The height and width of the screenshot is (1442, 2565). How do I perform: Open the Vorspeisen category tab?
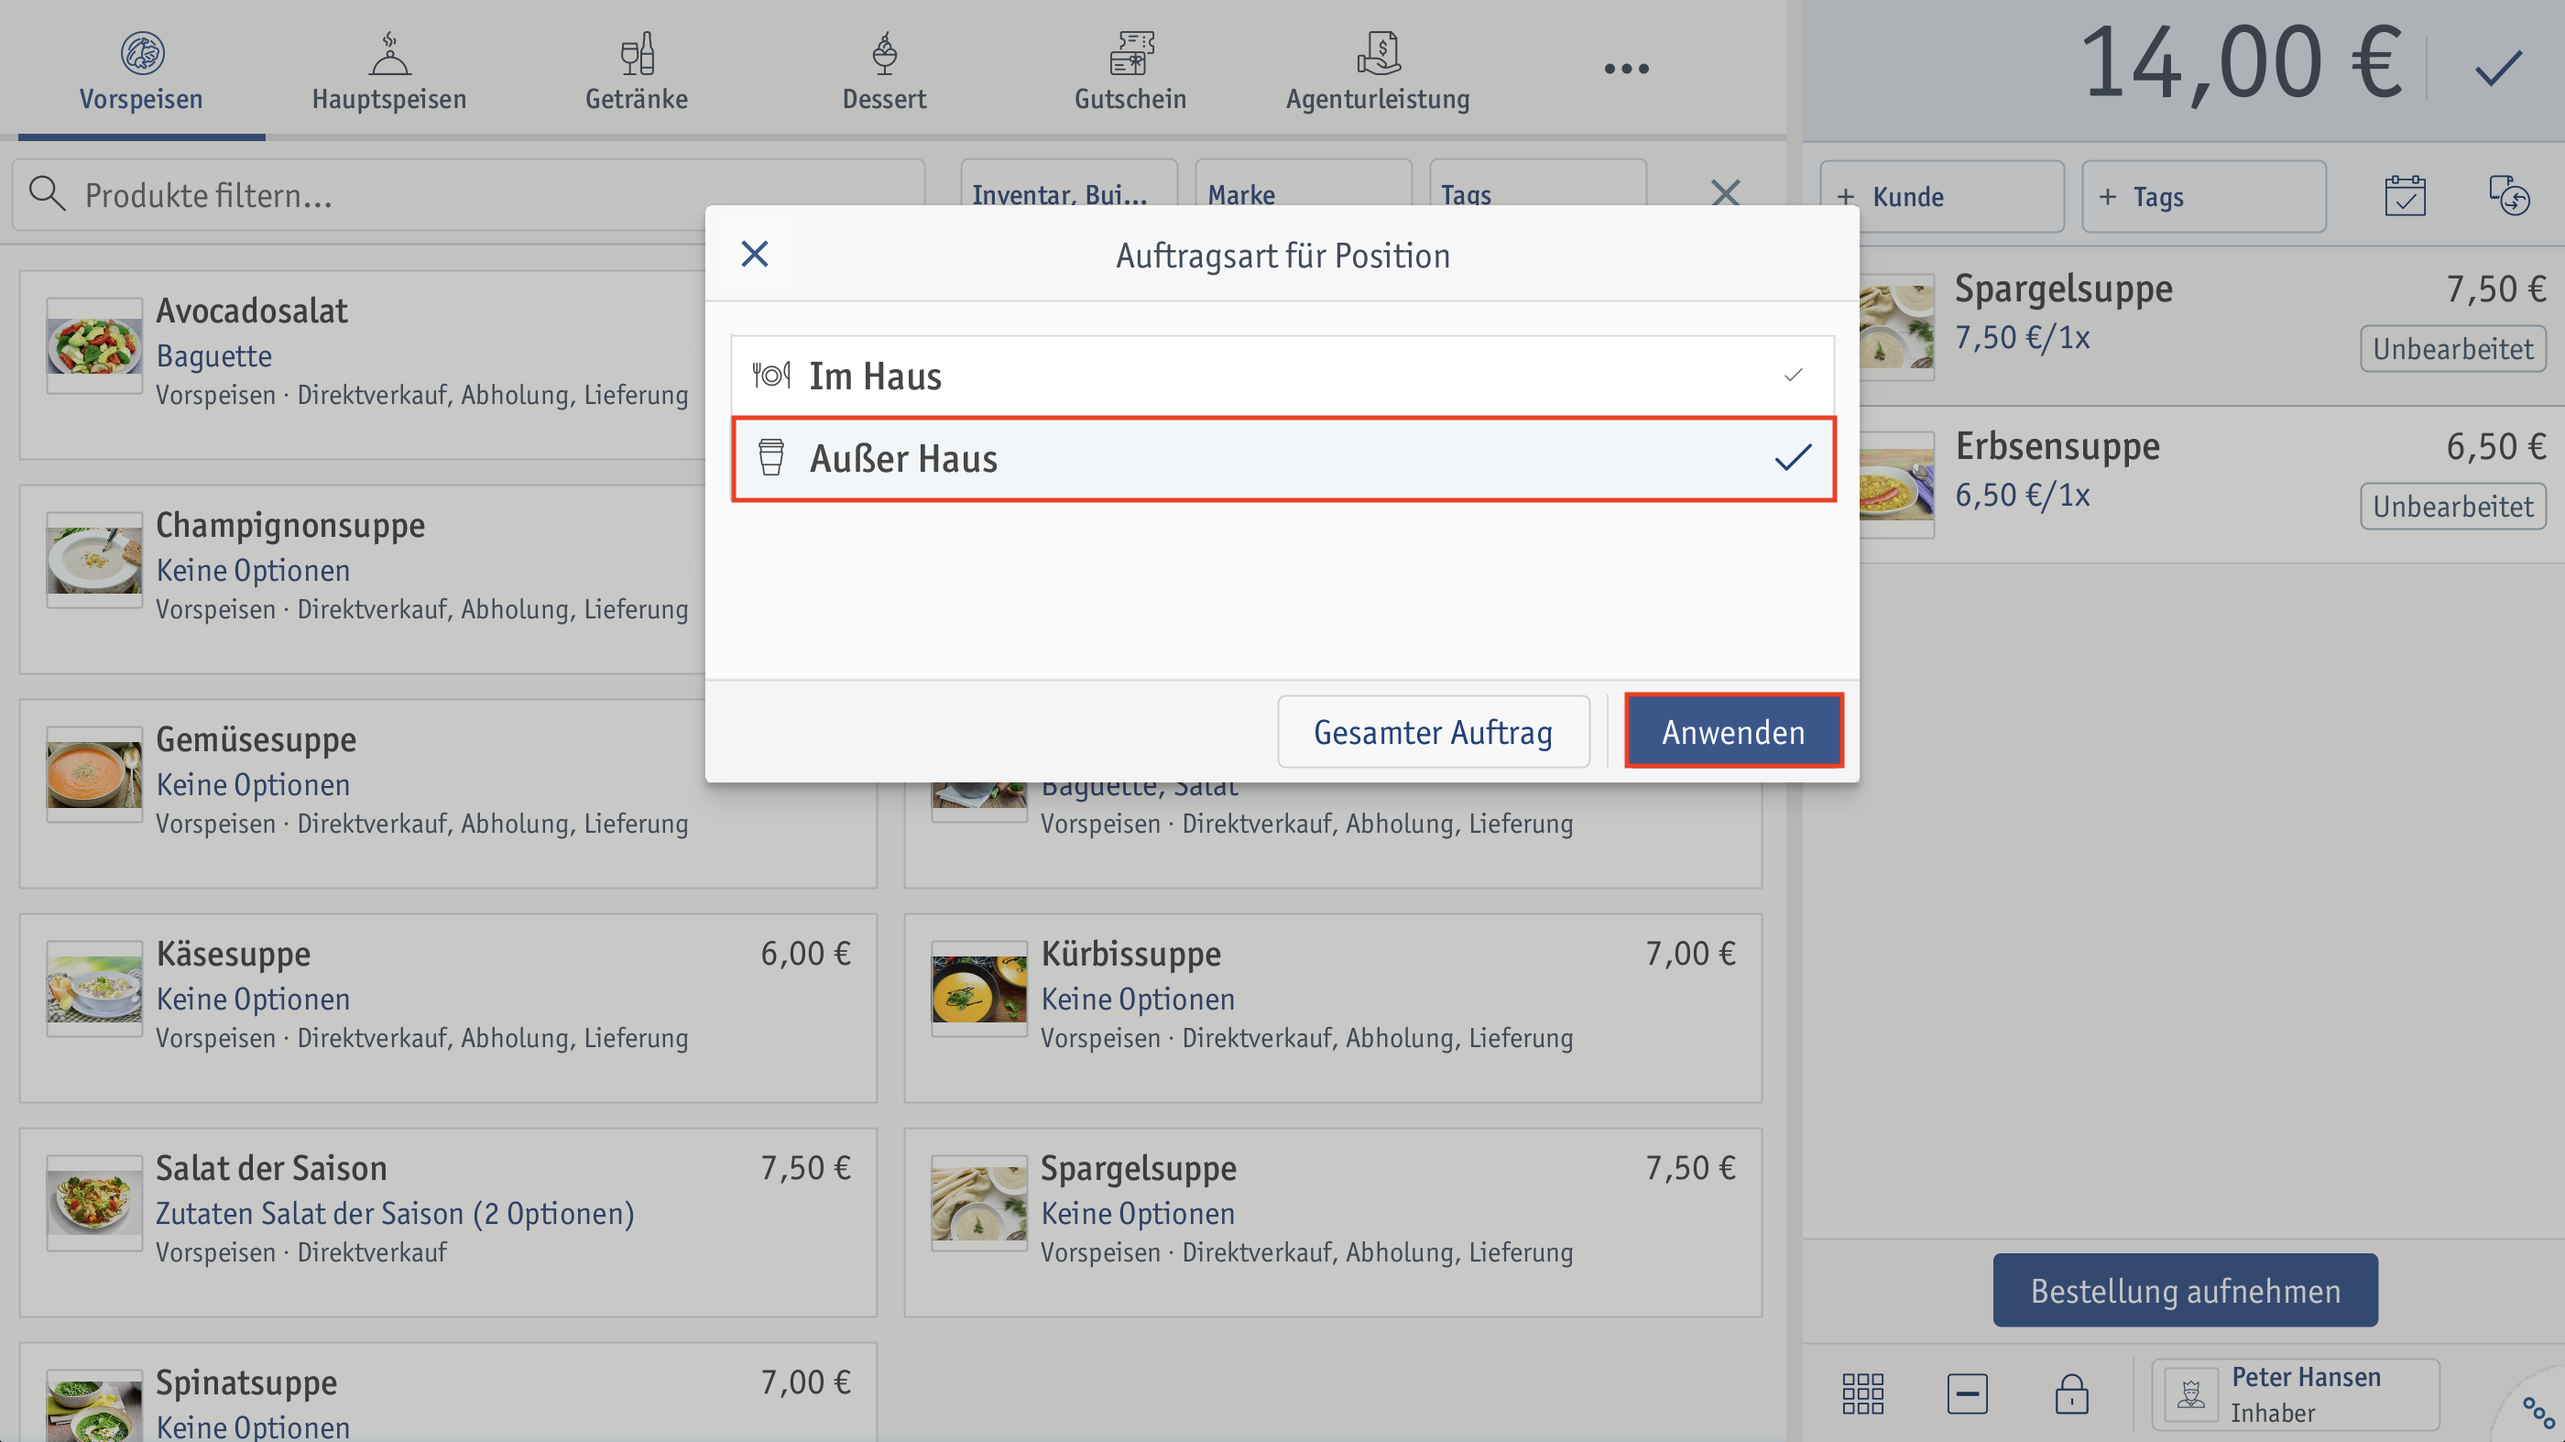coord(141,71)
